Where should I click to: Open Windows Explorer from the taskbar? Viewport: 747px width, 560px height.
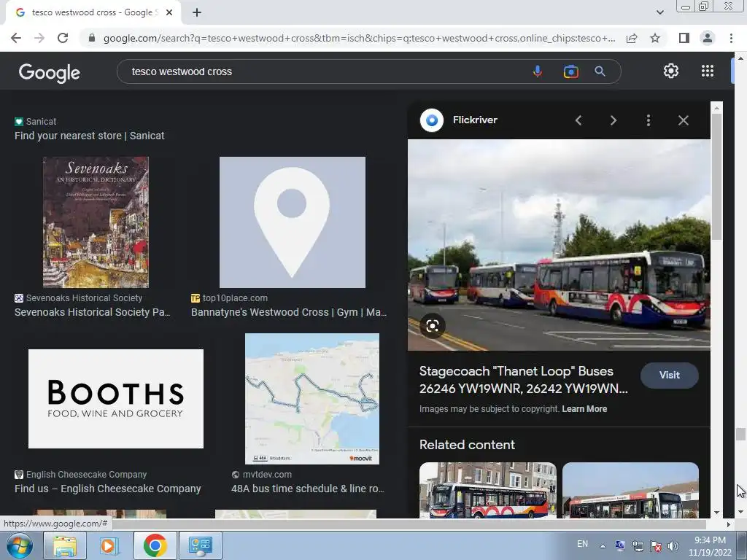tap(65, 545)
